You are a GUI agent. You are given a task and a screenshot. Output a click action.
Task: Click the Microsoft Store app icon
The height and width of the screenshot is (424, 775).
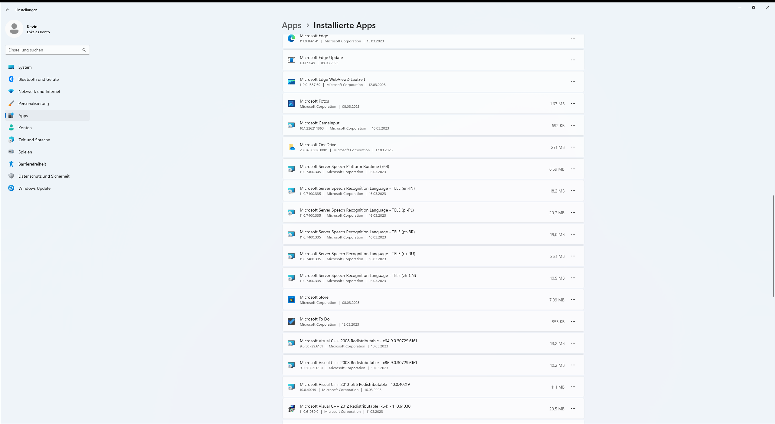click(x=291, y=300)
